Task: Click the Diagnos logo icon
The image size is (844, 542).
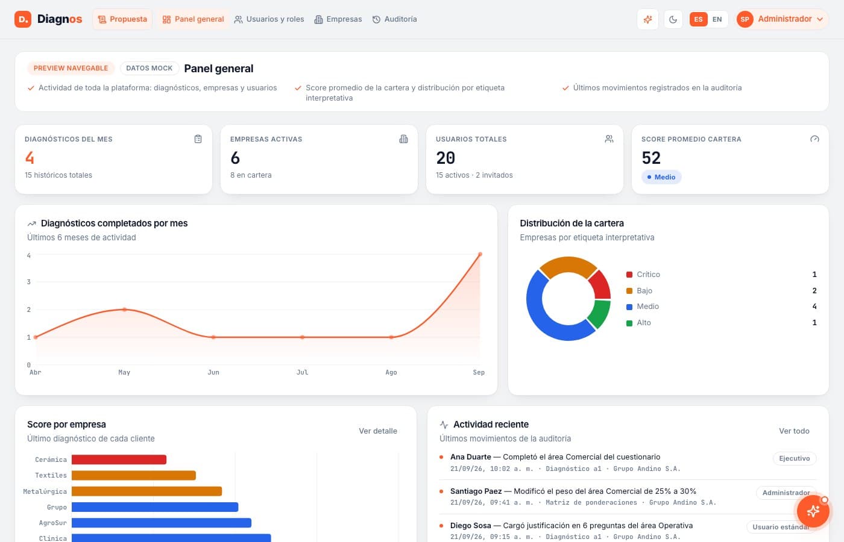Action: click(23, 19)
